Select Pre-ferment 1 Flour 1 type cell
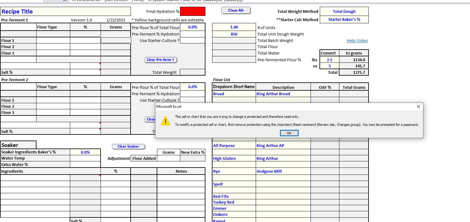 [53, 40]
